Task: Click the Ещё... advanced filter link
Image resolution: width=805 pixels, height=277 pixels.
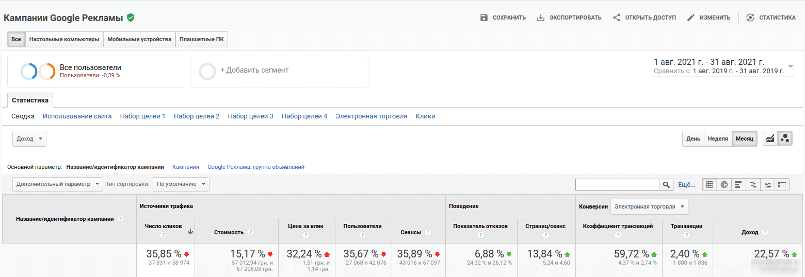Action: coord(686,184)
